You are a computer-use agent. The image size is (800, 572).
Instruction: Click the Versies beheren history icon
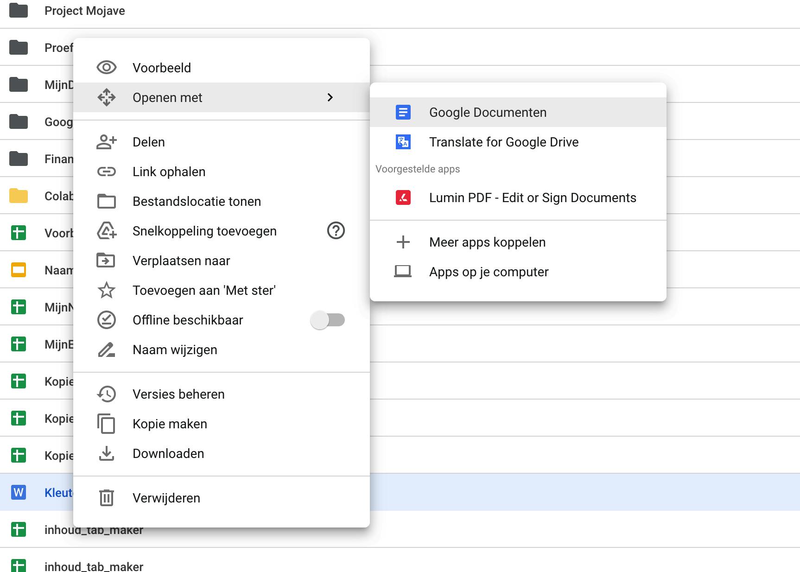tap(106, 394)
